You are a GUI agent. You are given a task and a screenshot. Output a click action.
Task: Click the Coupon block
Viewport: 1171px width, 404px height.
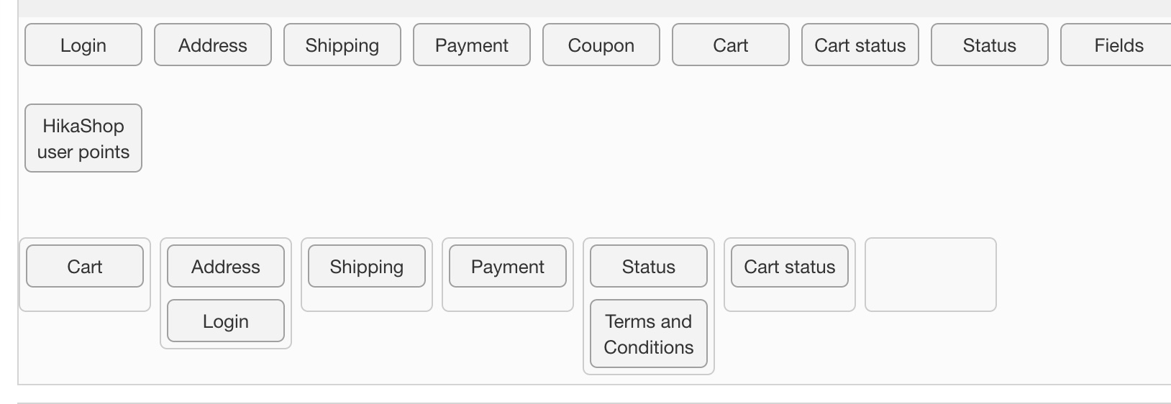(x=601, y=45)
